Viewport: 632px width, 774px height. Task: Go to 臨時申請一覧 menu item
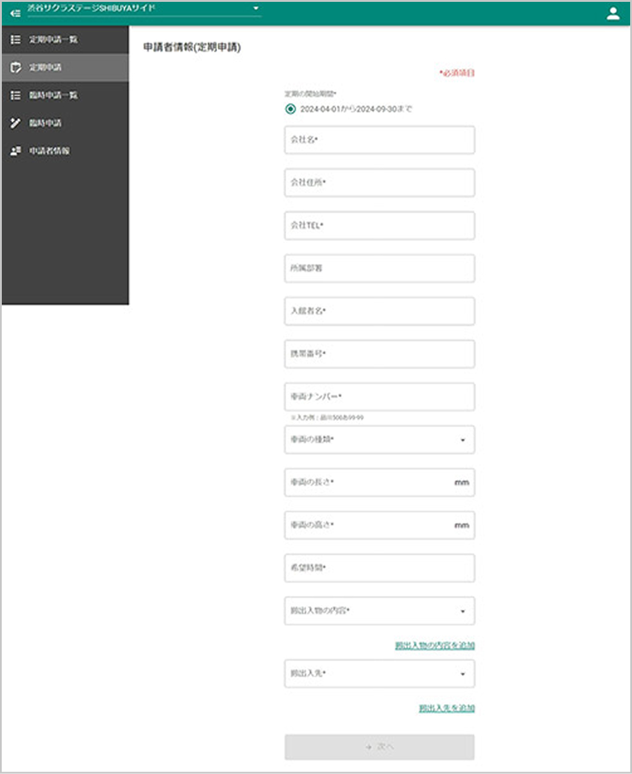click(x=53, y=95)
